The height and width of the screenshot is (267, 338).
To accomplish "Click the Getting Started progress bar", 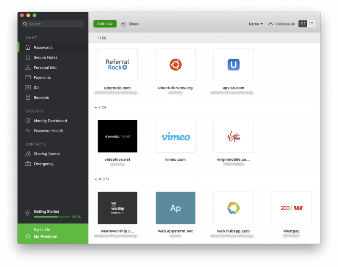I will (52, 217).
